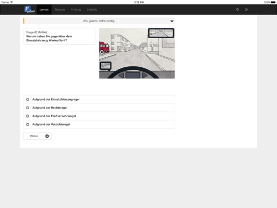The width and height of the screenshot is (277, 208).
Task: Tap the battery indicator in status bar
Action: point(273,3)
